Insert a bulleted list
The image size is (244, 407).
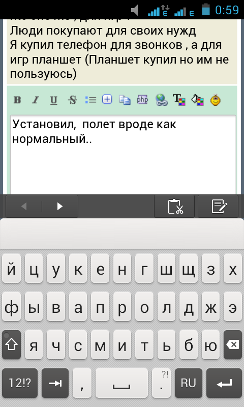coord(90,100)
